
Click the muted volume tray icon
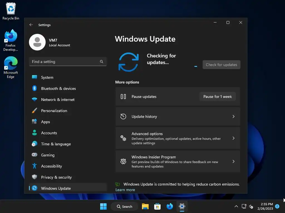pyautogui.click(x=251, y=206)
